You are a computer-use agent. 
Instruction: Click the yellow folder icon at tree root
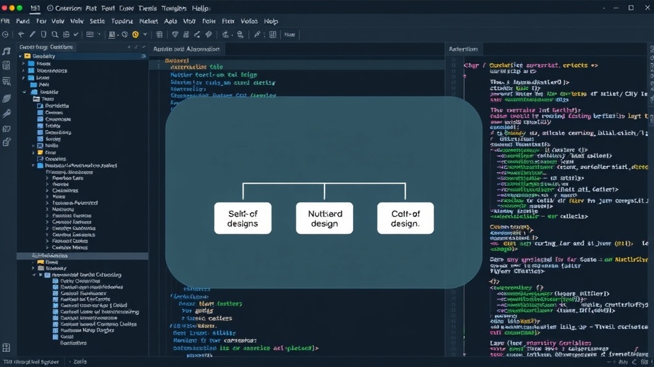tap(27, 56)
